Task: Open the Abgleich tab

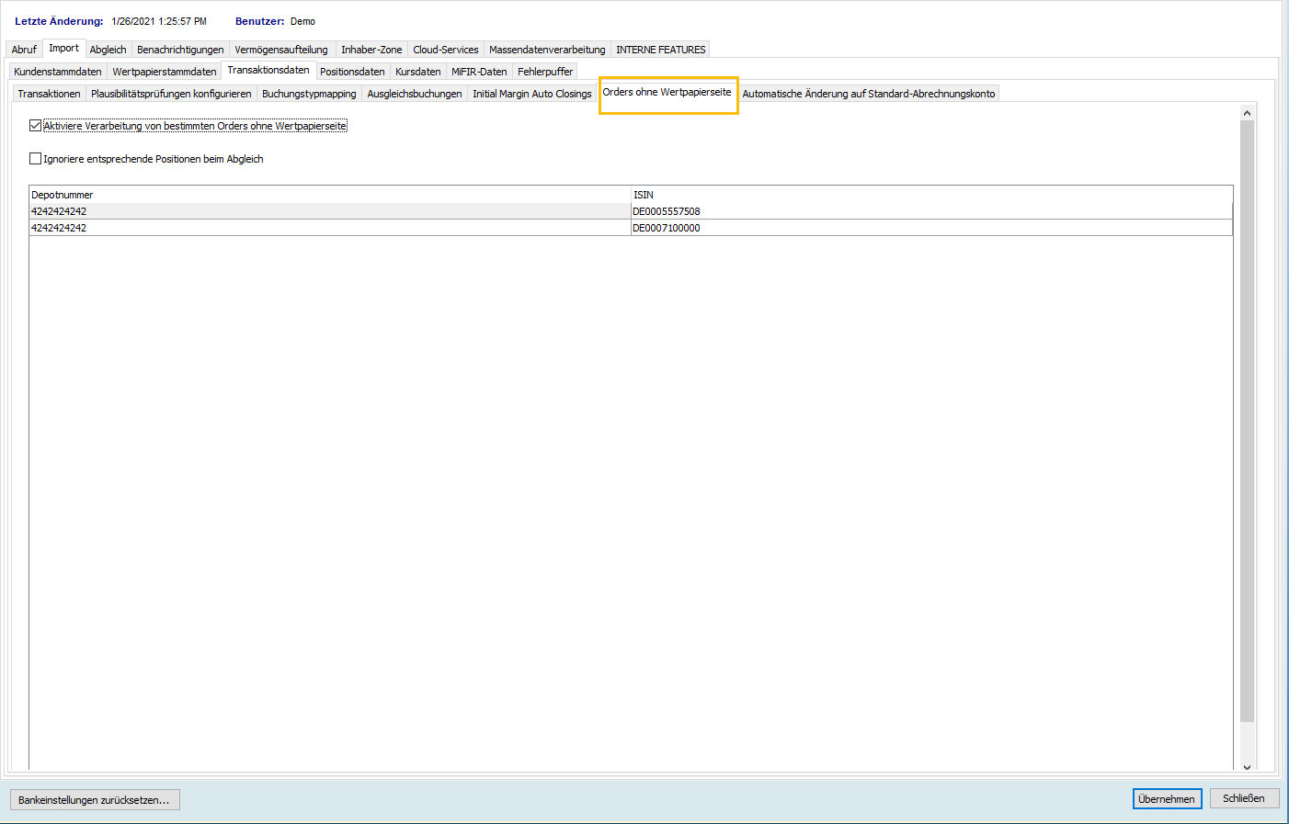Action: point(108,50)
